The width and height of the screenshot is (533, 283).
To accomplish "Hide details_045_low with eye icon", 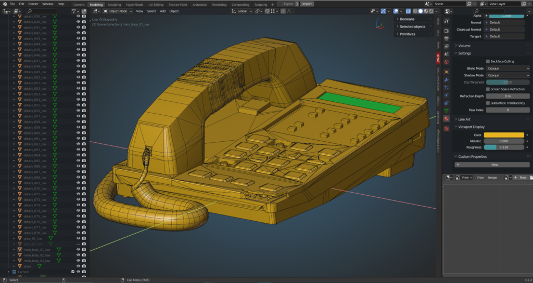I will [x=78, y=49].
